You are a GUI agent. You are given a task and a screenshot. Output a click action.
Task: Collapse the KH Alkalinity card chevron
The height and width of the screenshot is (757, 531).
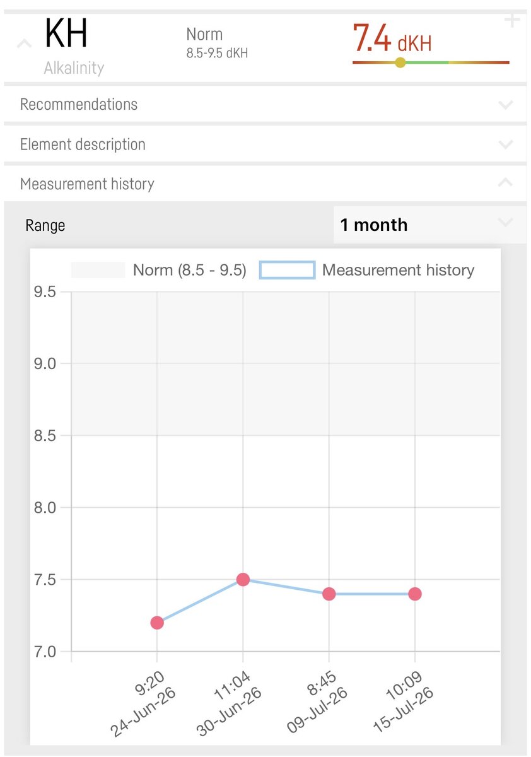tap(23, 44)
